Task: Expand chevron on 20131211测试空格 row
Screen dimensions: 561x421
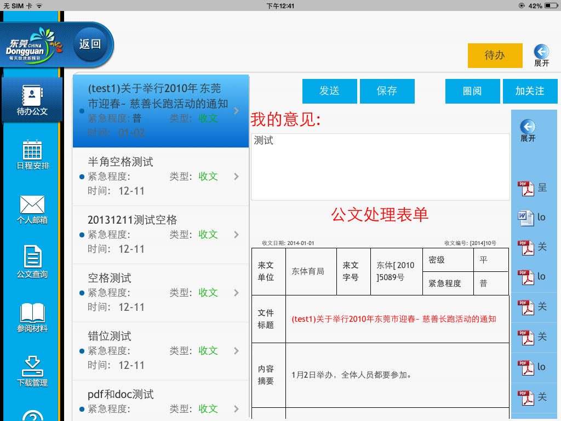Action: pos(236,235)
